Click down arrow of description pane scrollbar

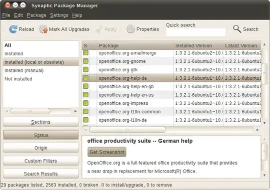click(x=264, y=175)
